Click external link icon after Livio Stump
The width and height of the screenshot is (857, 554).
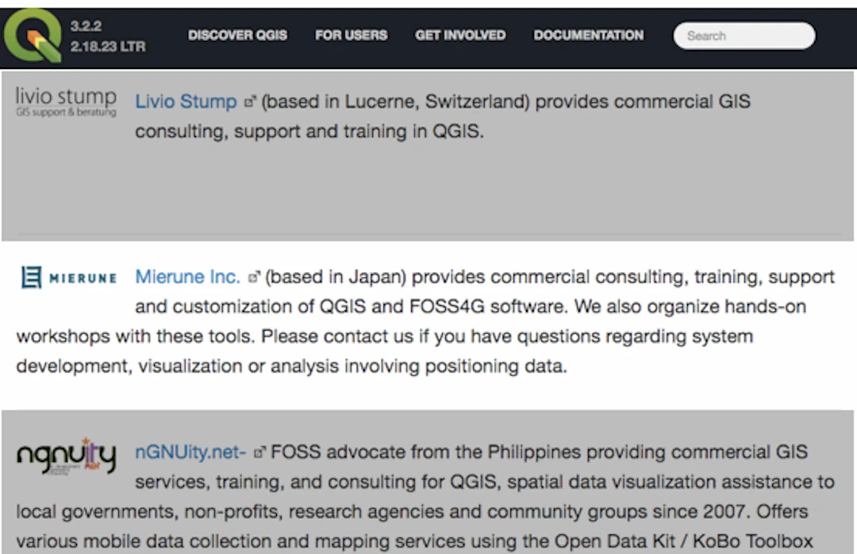(250, 101)
